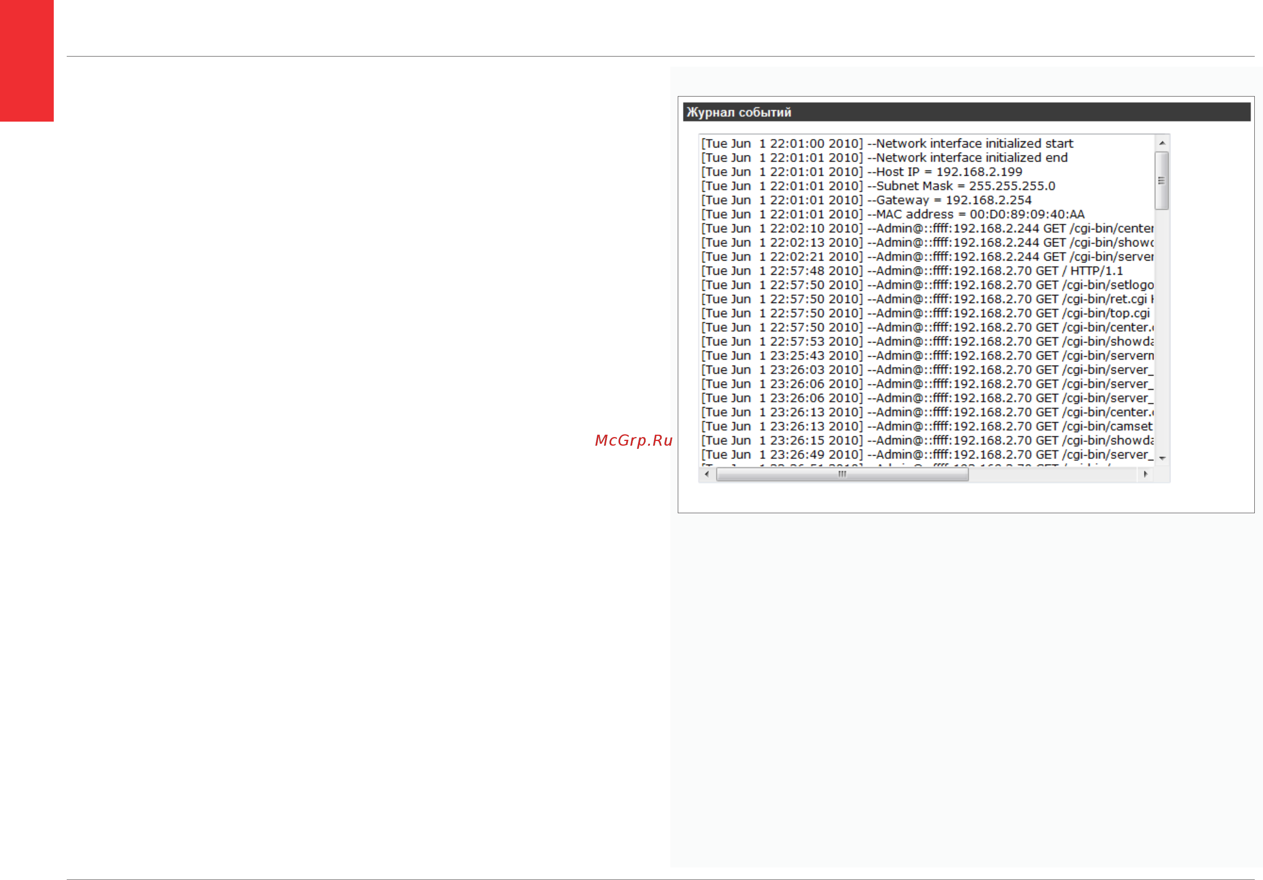
Task: Click the 23:26:13 log line with /cgi-bin/center
Action: pyautogui.click(x=927, y=412)
